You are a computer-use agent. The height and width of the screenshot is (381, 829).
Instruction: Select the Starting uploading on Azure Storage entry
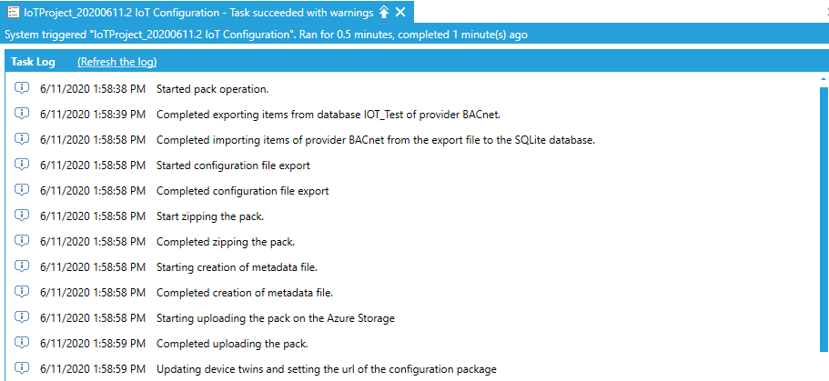(275, 318)
